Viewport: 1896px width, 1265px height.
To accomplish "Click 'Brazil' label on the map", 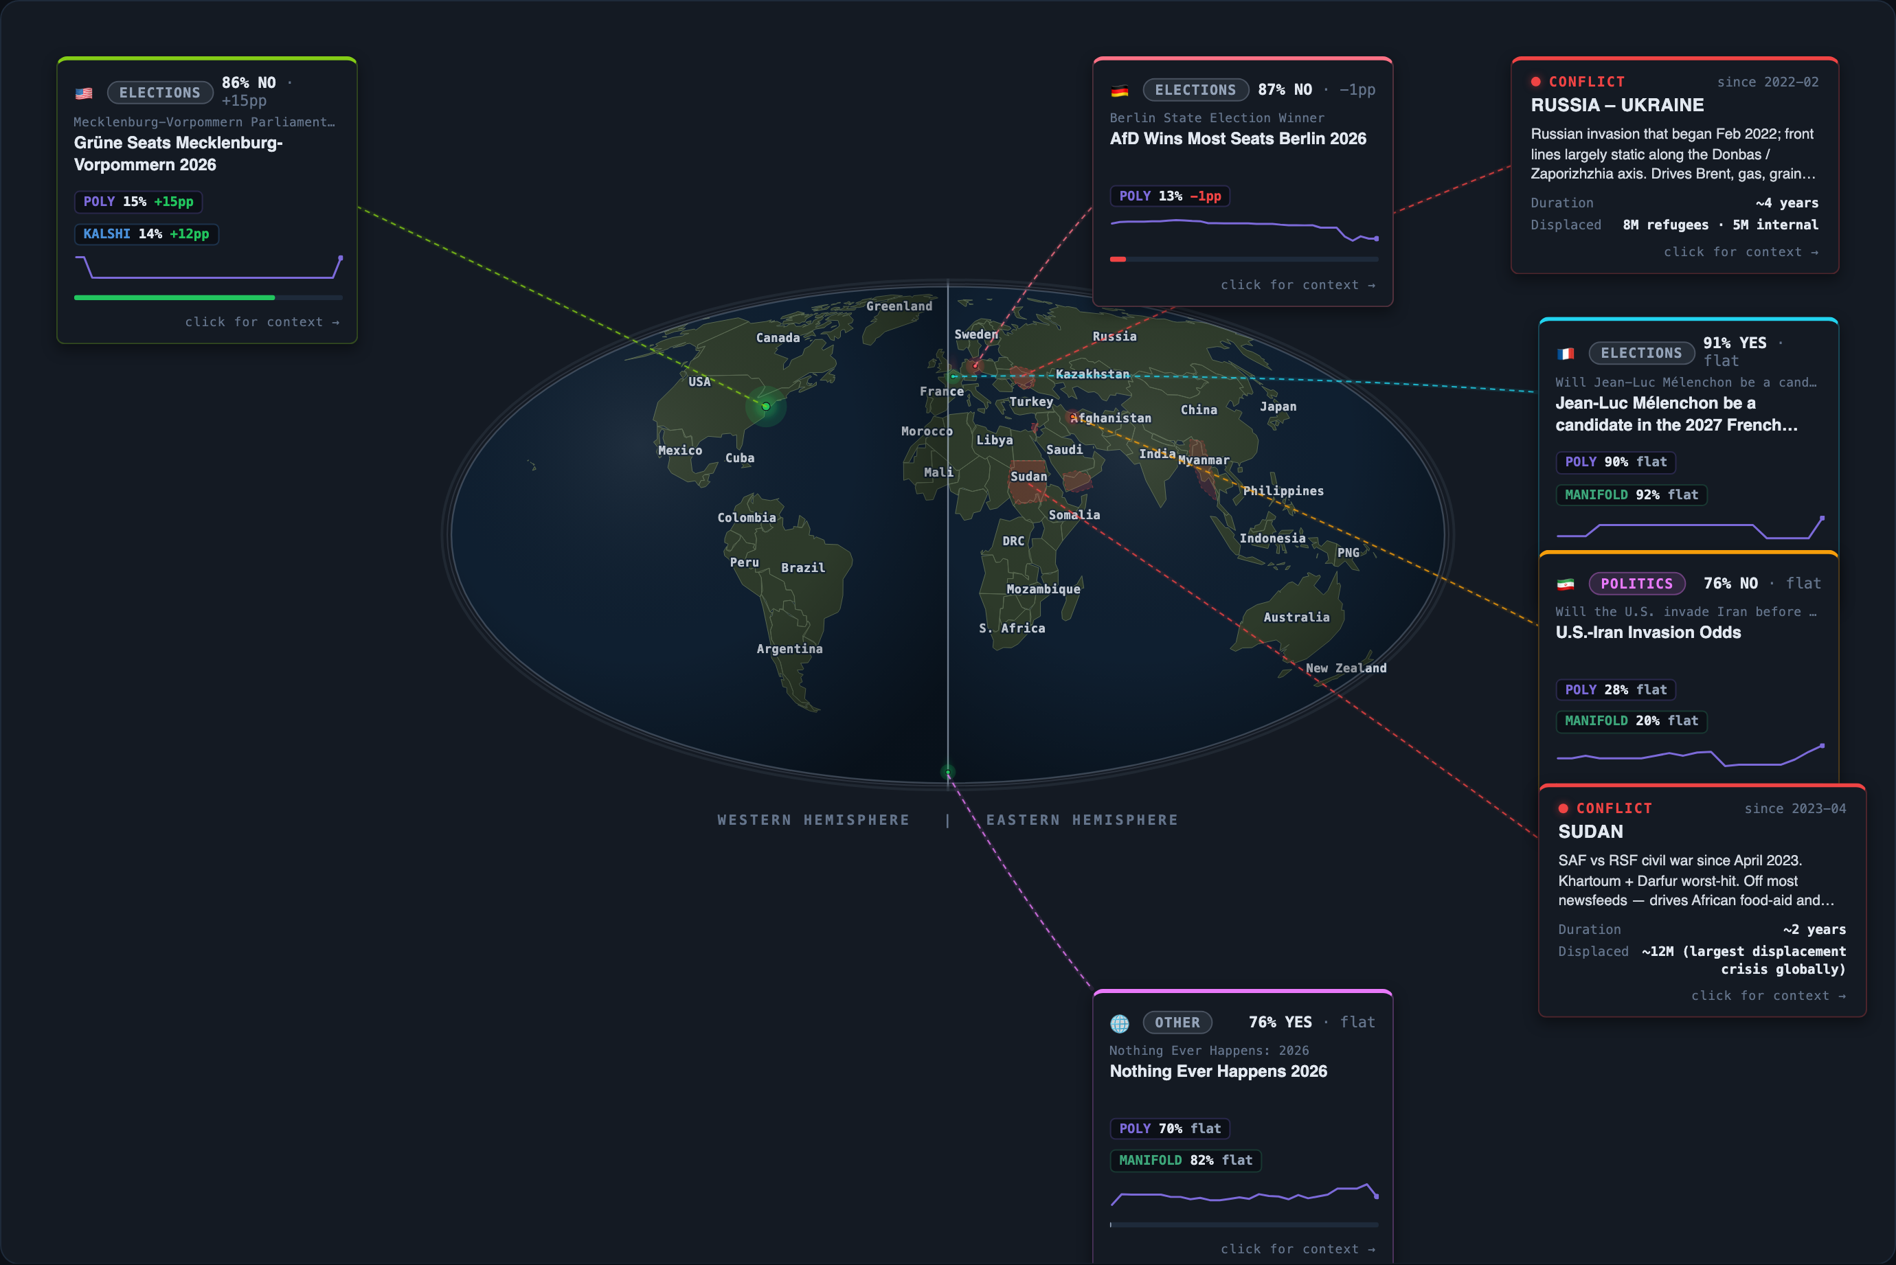I will (x=803, y=568).
